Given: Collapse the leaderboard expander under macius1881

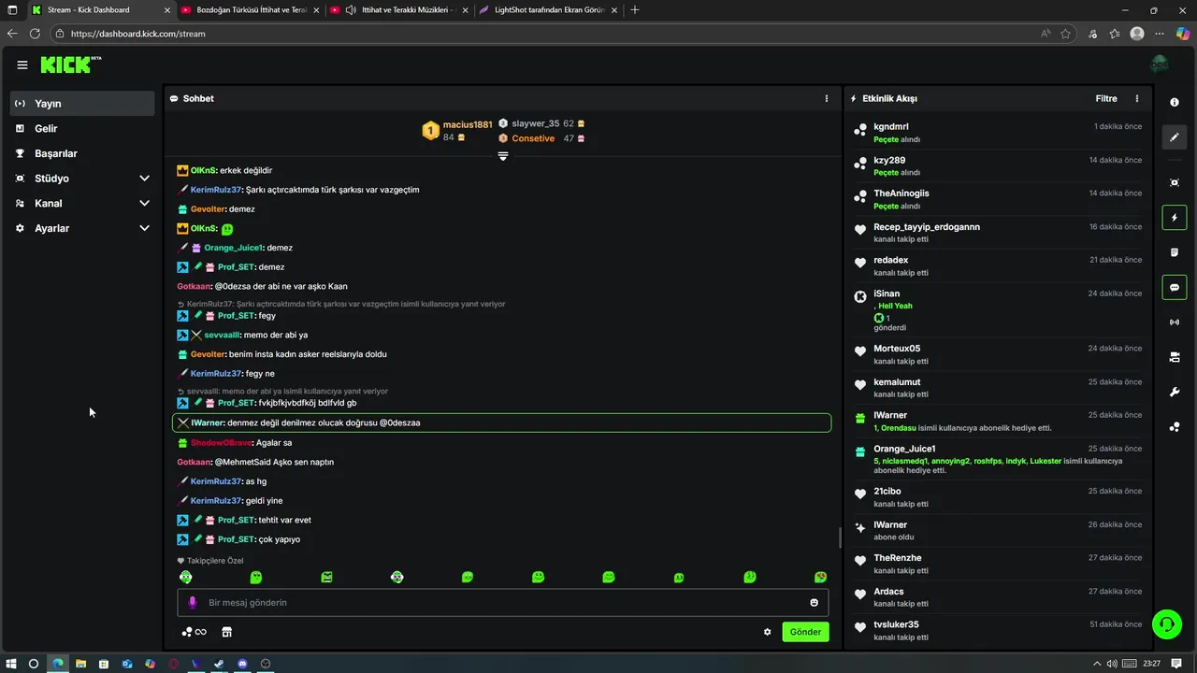Looking at the screenshot, I should [x=503, y=156].
